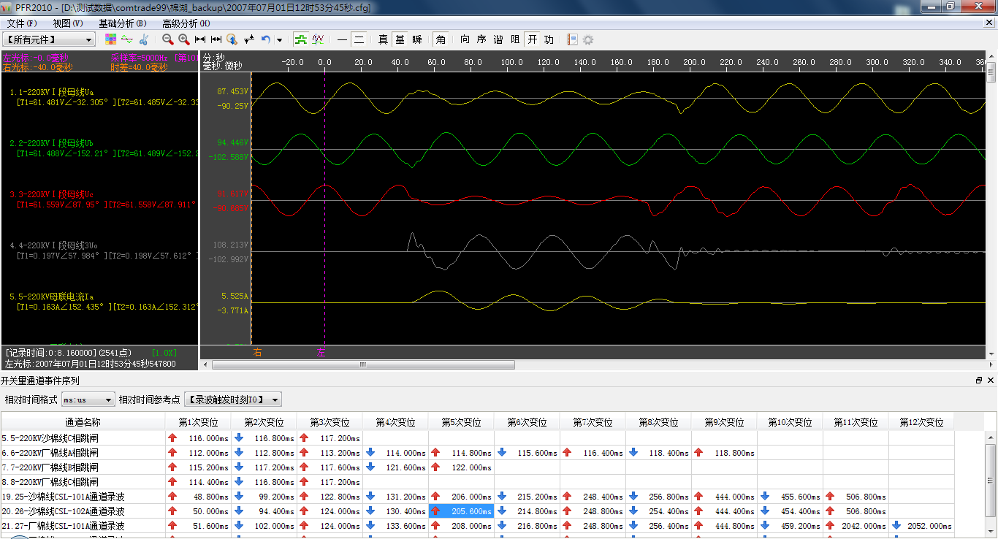Select the 二 (secondary value) toolbar button

click(x=359, y=39)
